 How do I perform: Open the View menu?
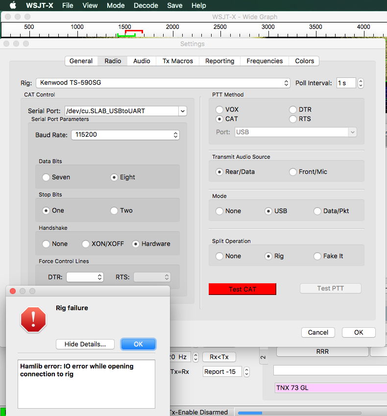click(90, 5)
